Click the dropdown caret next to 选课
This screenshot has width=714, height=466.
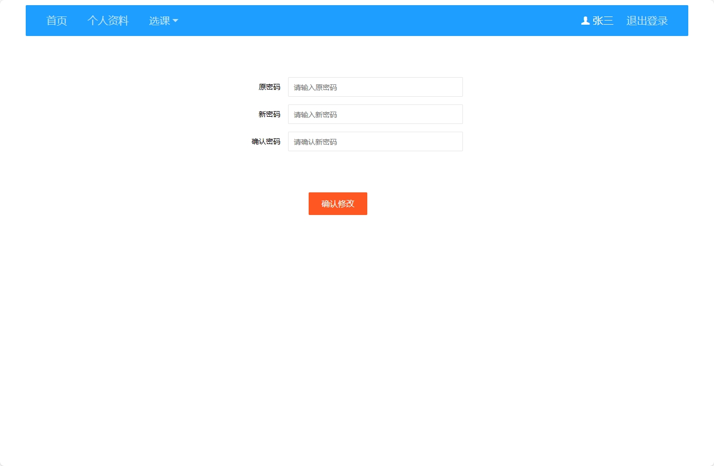click(x=176, y=21)
